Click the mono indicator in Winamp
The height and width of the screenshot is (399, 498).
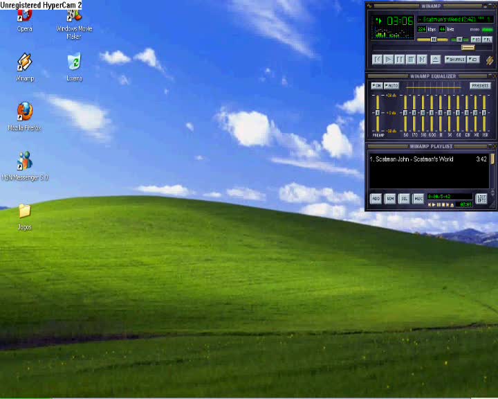(x=474, y=30)
